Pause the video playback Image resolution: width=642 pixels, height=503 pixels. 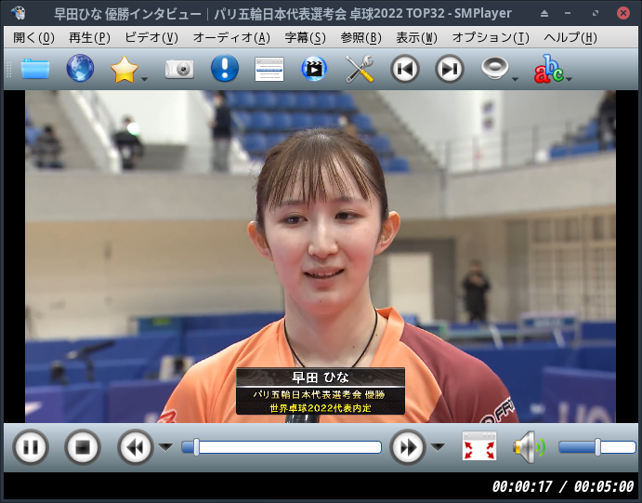tap(31, 447)
